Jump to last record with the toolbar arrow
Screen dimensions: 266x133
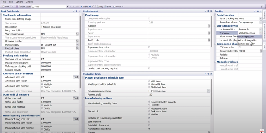pyautogui.click(x=90, y=7)
